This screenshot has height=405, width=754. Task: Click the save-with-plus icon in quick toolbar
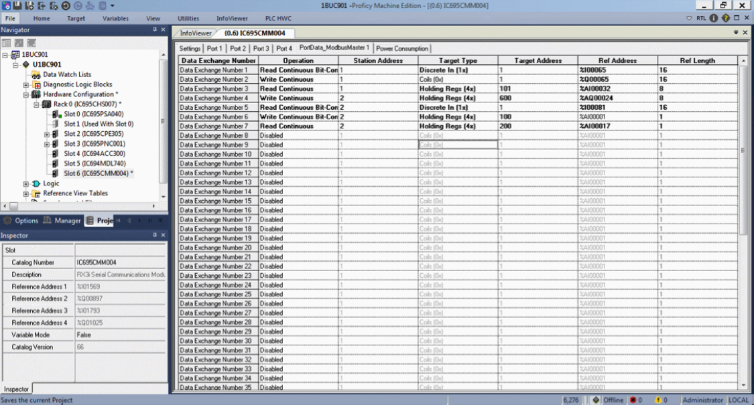click(x=29, y=6)
